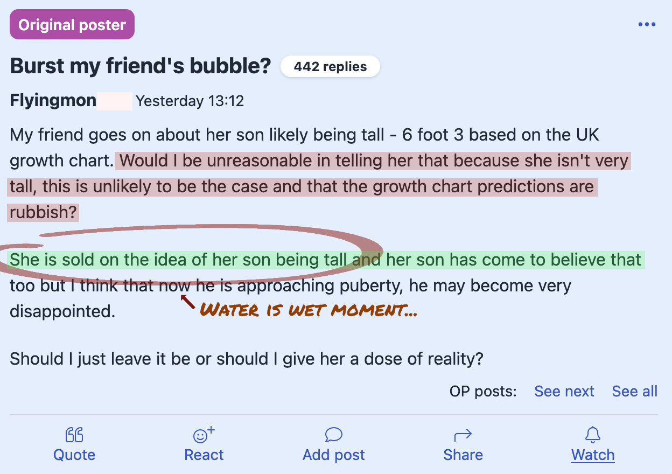
Task: Click the Share label to share the thread
Action: (x=463, y=455)
